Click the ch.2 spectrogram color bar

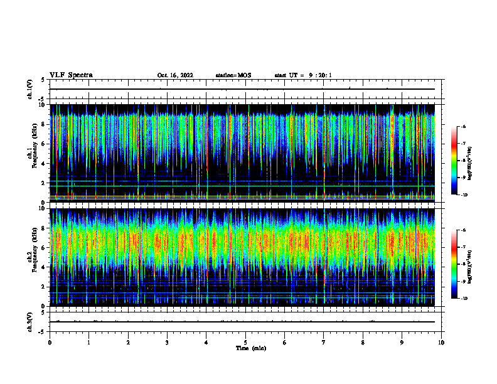tap(454, 264)
